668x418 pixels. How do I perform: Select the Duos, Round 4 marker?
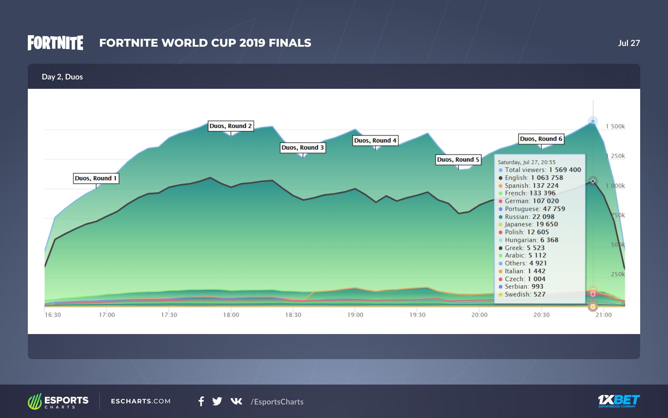tap(375, 141)
